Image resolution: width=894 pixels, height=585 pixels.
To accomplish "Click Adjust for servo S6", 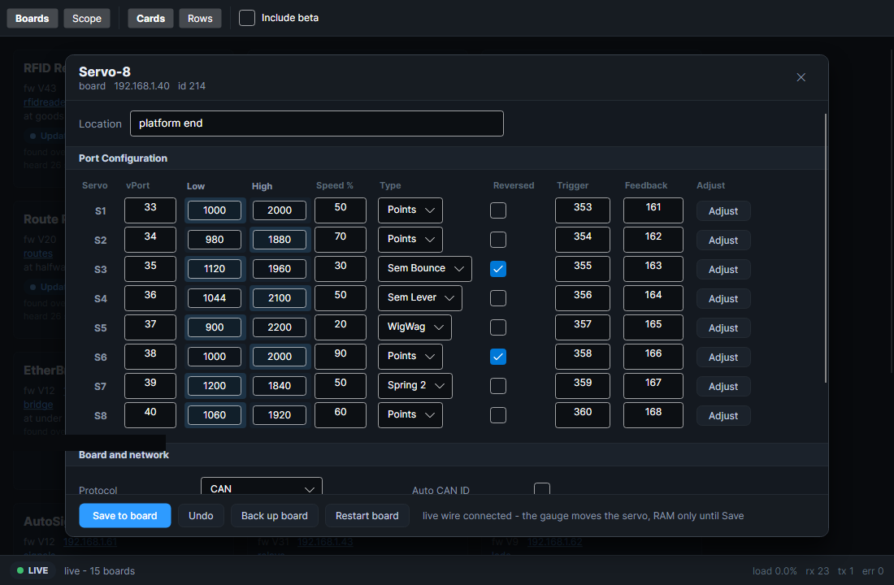I will coord(723,357).
